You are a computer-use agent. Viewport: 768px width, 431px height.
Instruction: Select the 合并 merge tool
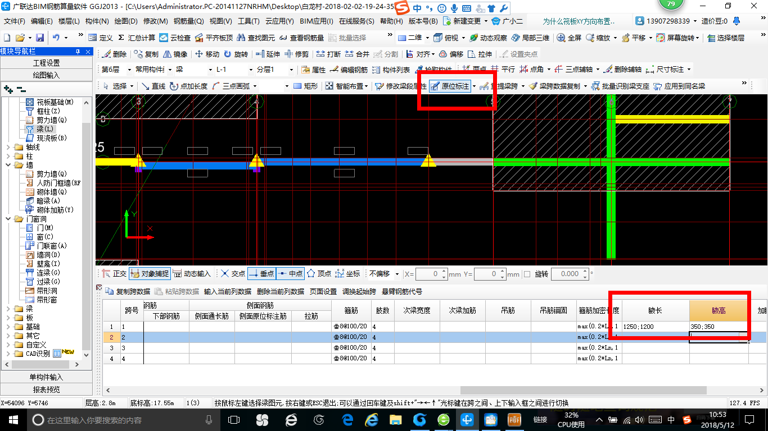click(357, 54)
